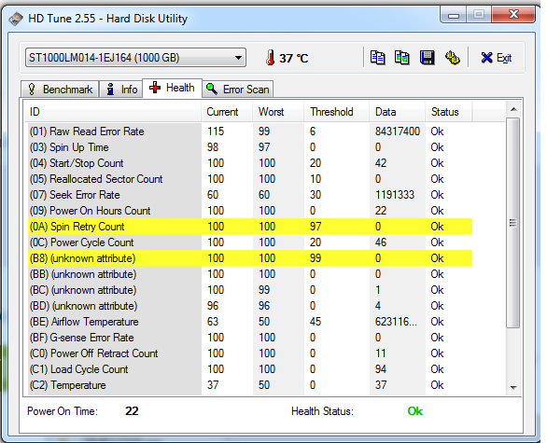The image size is (547, 443).
Task: Select the (BD) unknown attribute row
Action: [250, 306]
